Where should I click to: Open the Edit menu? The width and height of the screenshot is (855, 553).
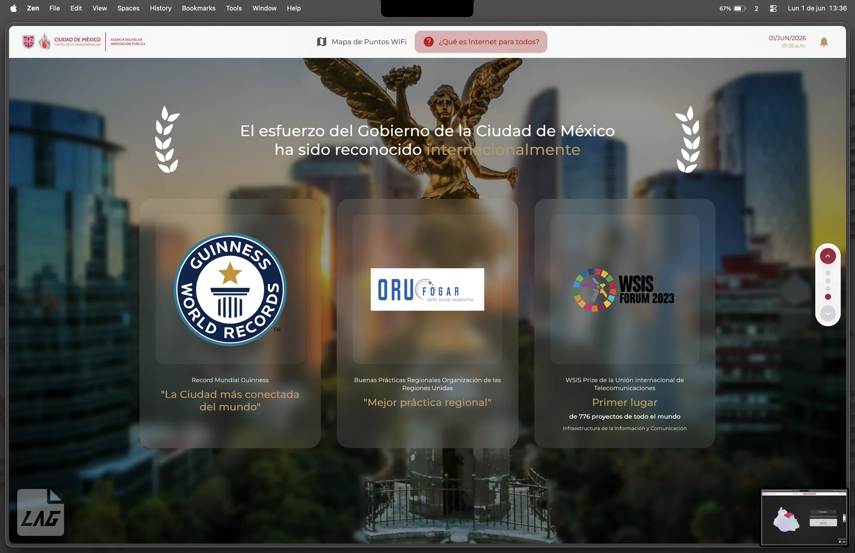76,8
